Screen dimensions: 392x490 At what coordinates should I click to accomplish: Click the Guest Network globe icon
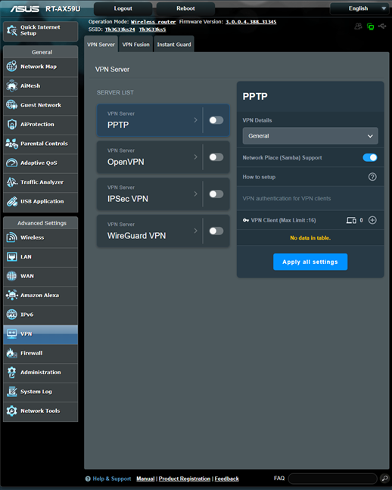11,105
